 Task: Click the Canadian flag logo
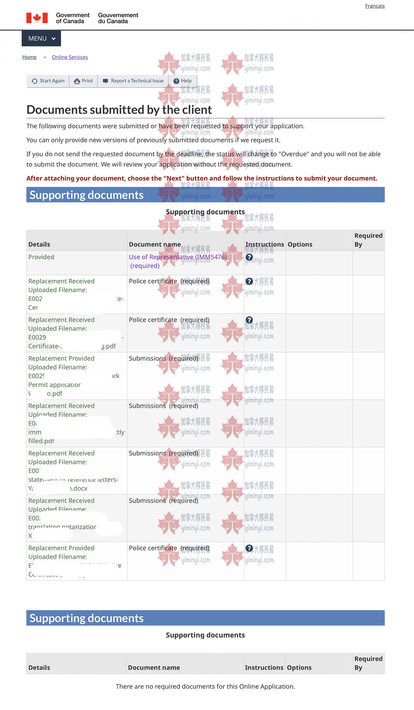coord(37,18)
